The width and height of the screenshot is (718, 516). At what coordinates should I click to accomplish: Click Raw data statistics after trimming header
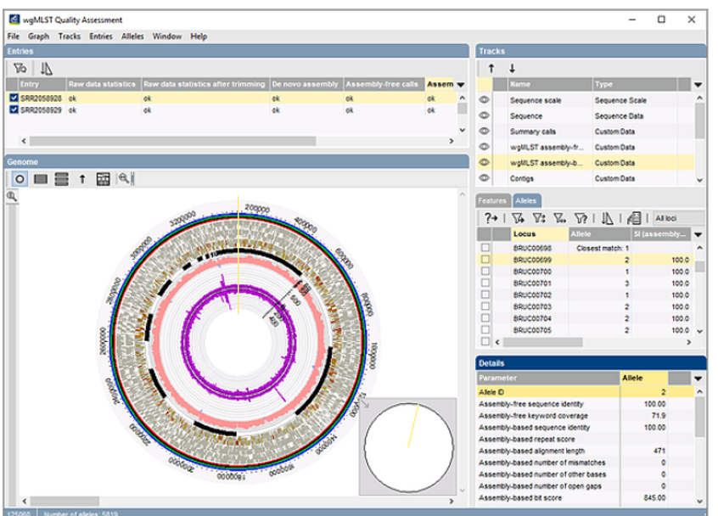tap(205, 84)
